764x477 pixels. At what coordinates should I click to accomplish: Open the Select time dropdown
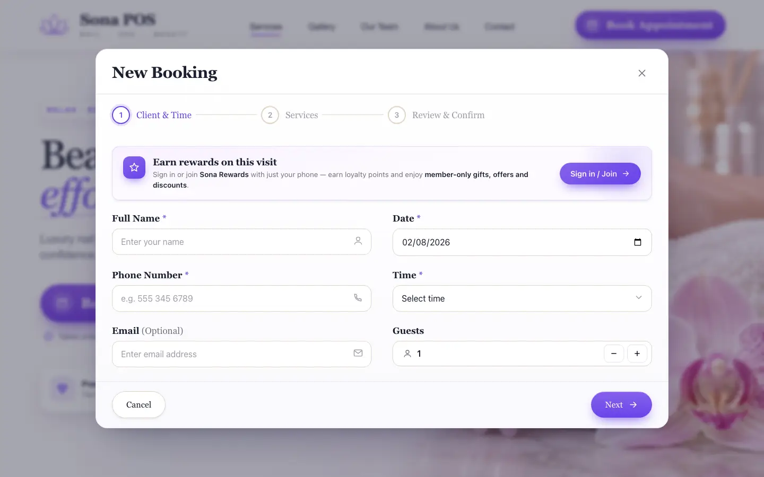coord(522,298)
